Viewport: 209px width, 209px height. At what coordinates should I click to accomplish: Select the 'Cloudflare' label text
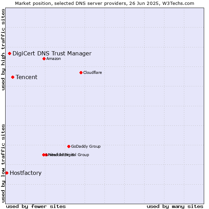[93, 72]
